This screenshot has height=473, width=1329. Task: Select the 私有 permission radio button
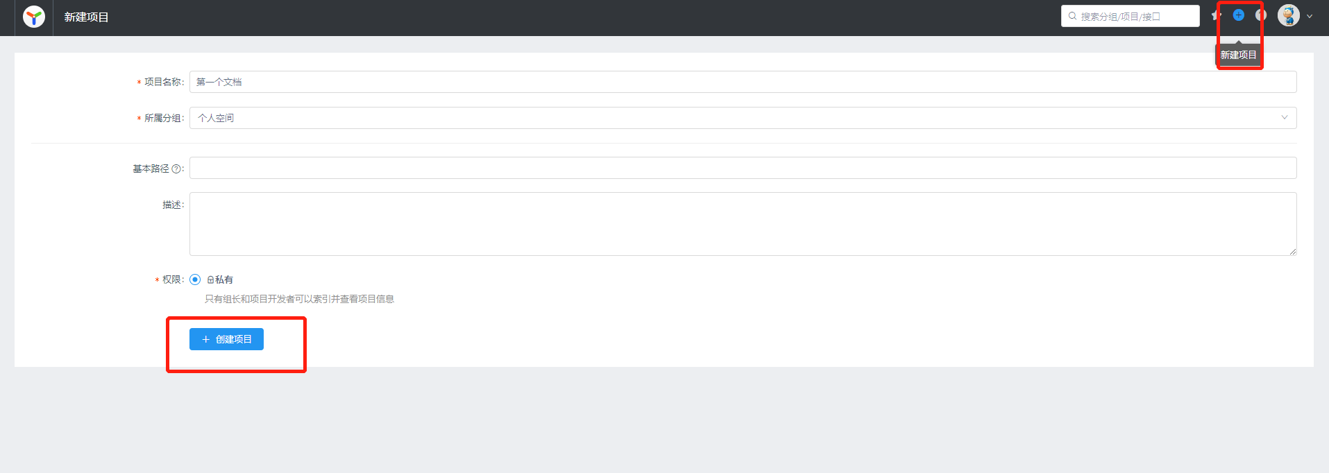point(195,279)
